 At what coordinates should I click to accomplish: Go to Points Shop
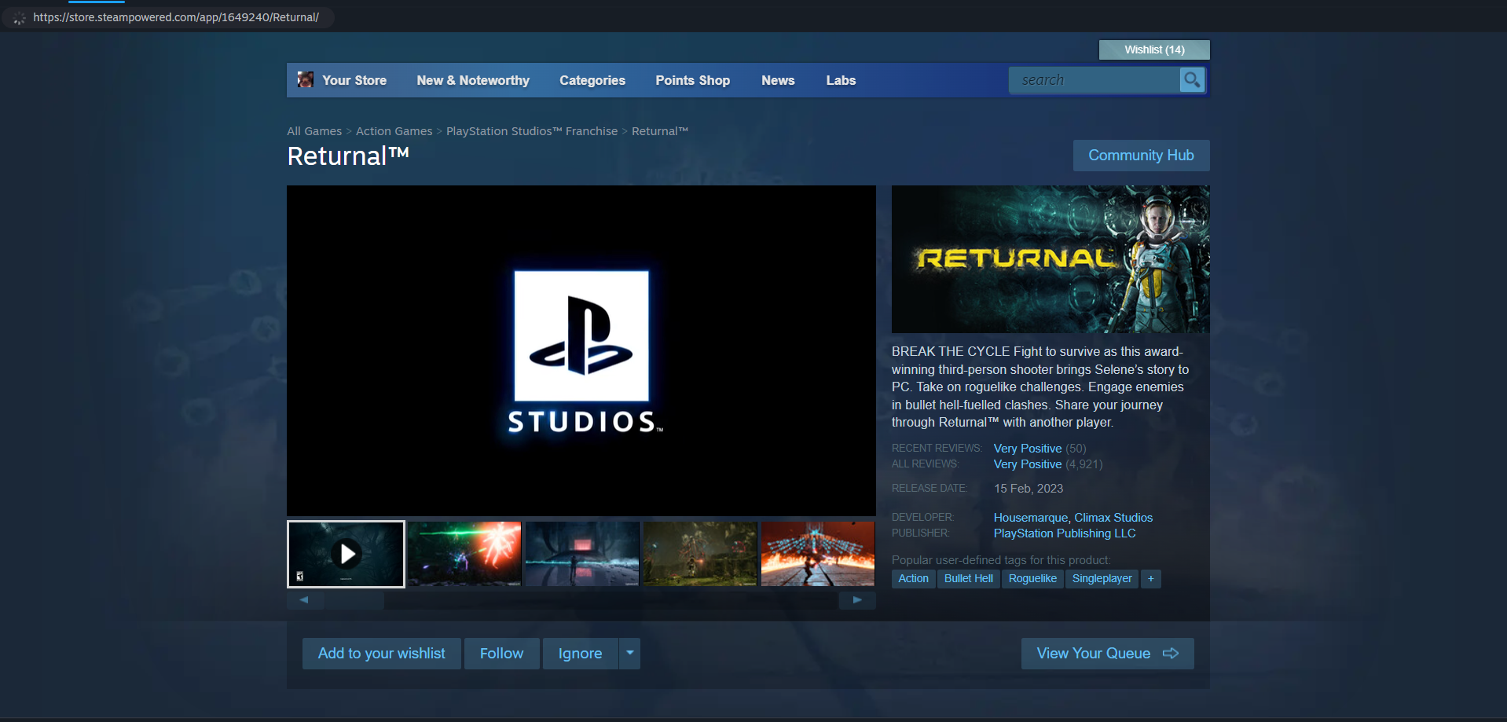693,80
